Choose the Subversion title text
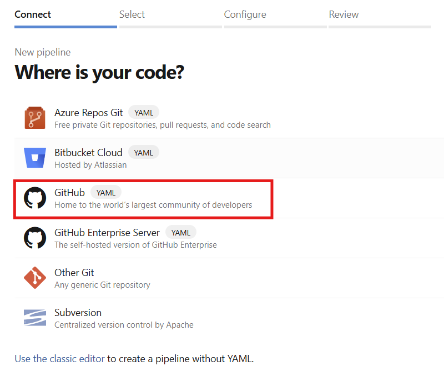Viewport: 444px width, 371px height. pos(78,313)
